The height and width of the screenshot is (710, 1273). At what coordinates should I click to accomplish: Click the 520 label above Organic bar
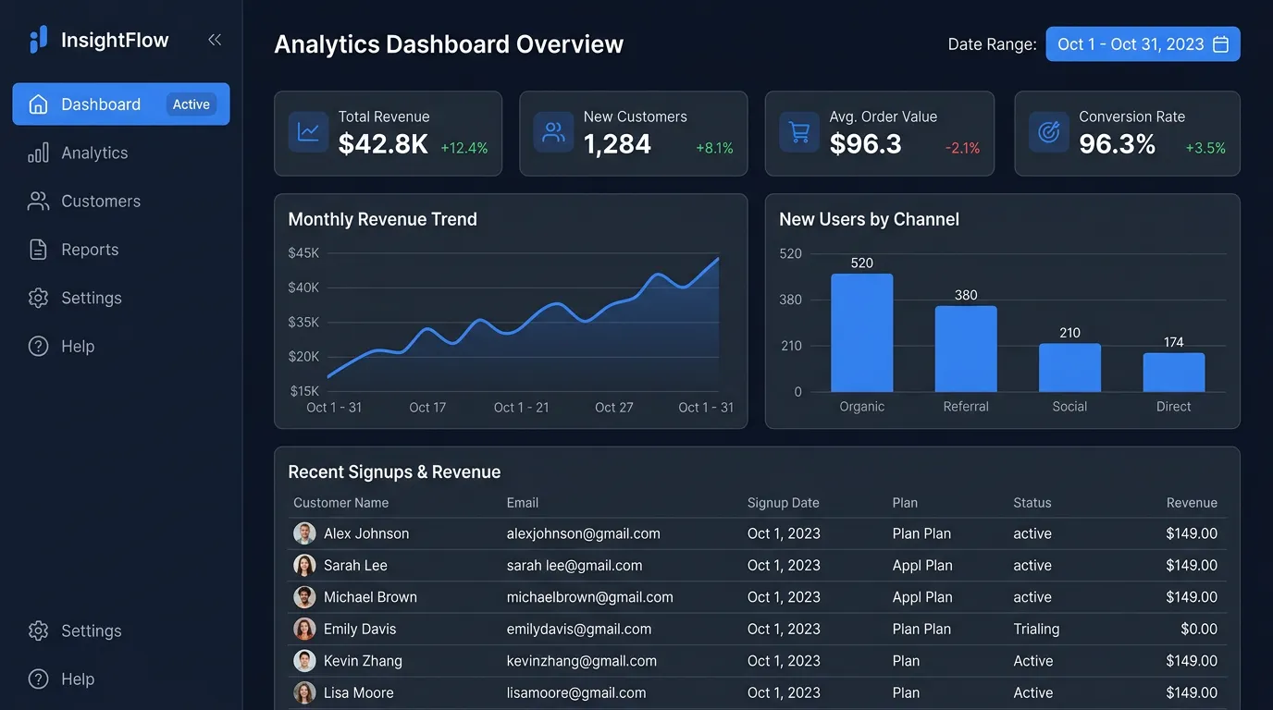click(x=862, y=263)
